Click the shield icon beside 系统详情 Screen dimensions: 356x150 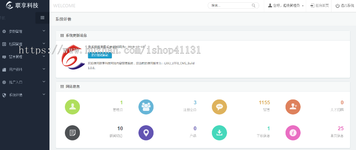click(4, 95)
